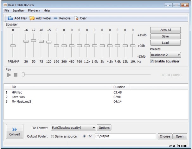This screenshot has width=192, height=149.
Task: Open the File menu
Action: coord(7,10)
